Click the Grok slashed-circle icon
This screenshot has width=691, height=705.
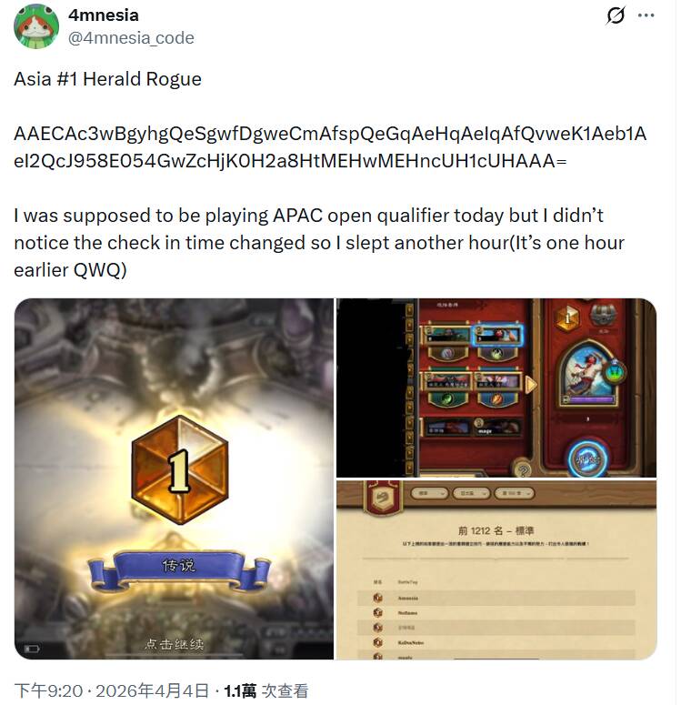point(615,15)
